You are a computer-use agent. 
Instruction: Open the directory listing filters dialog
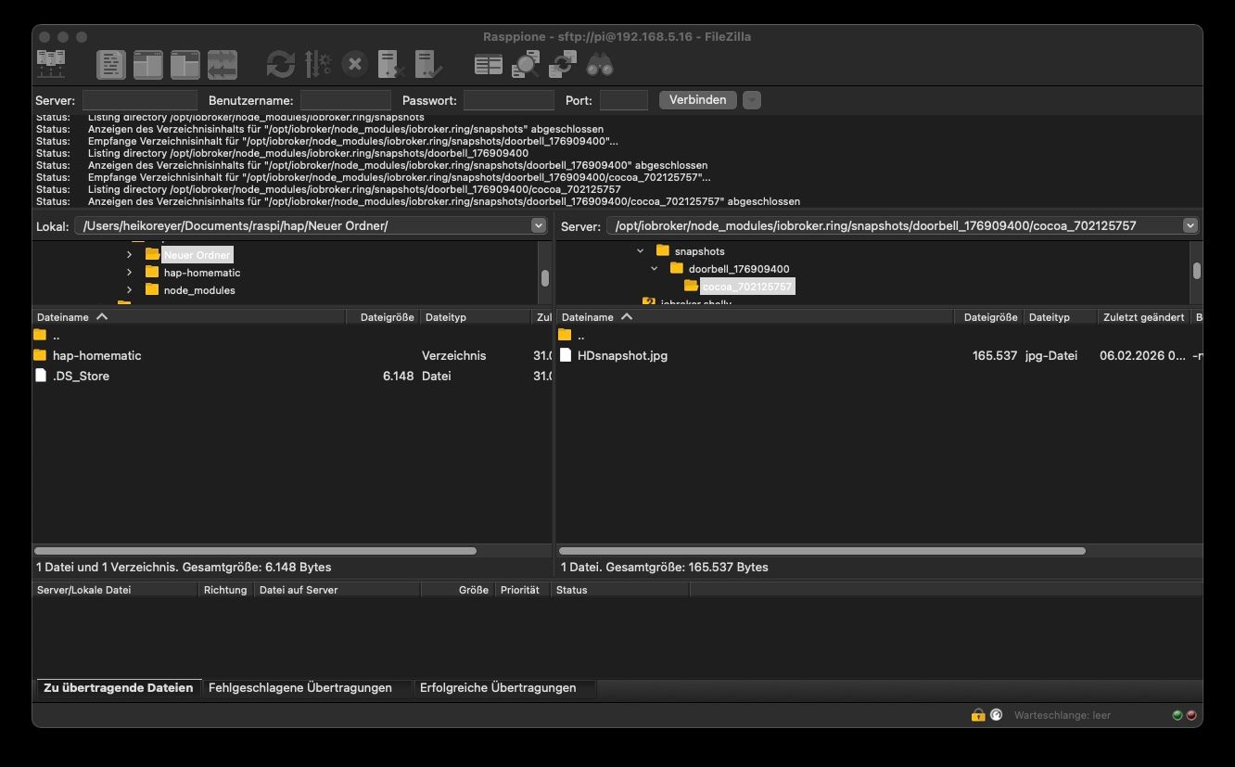click(x=489, y=64)
